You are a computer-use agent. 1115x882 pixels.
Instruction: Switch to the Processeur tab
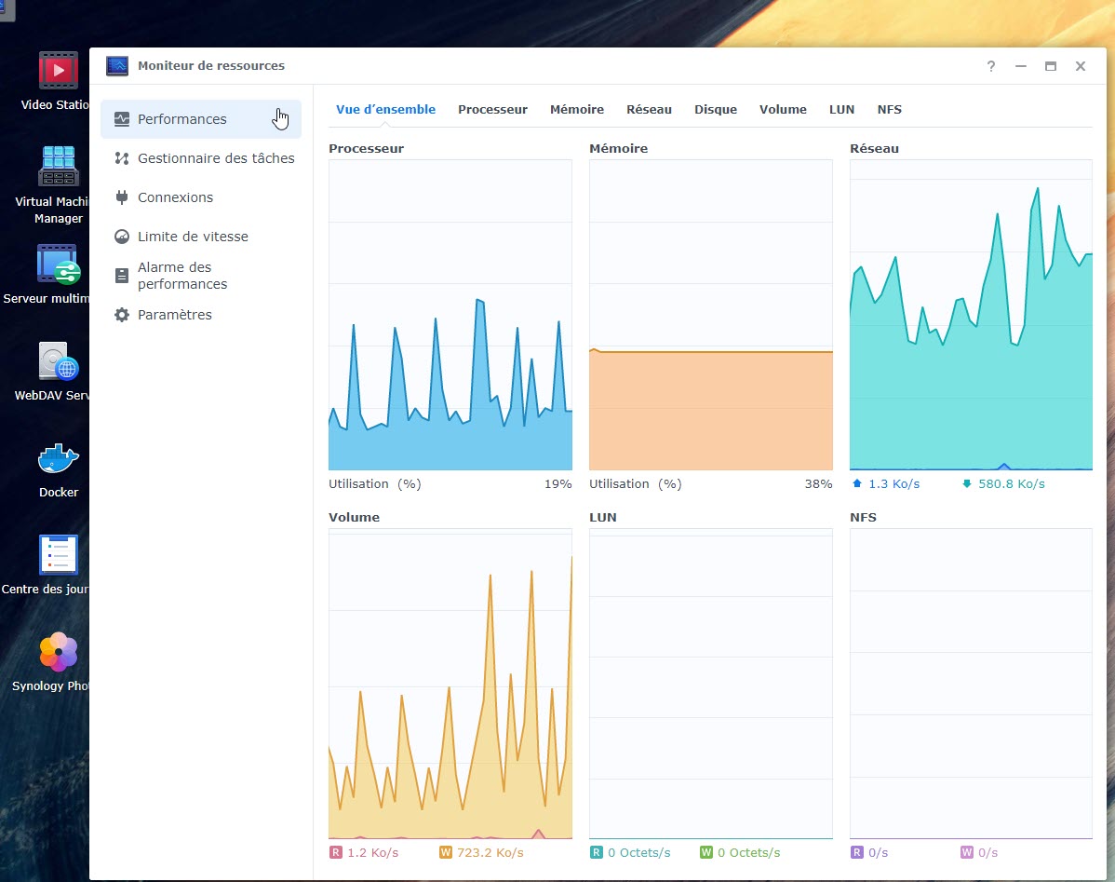pyautogui.click(x=492, y=110)
